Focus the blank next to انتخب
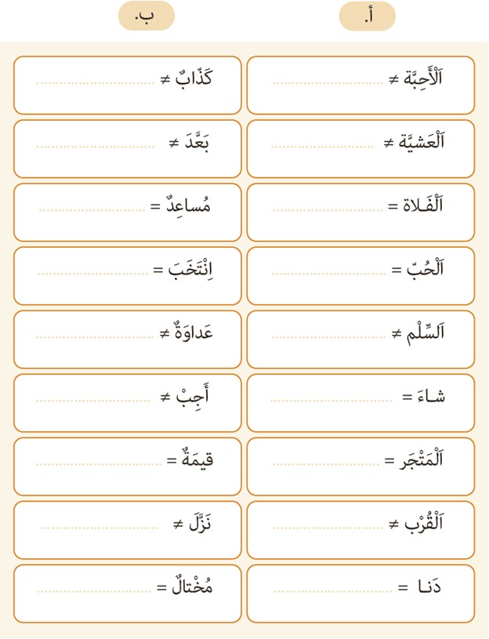Viewport: 489px width, 639px height. tap(92, 274)
